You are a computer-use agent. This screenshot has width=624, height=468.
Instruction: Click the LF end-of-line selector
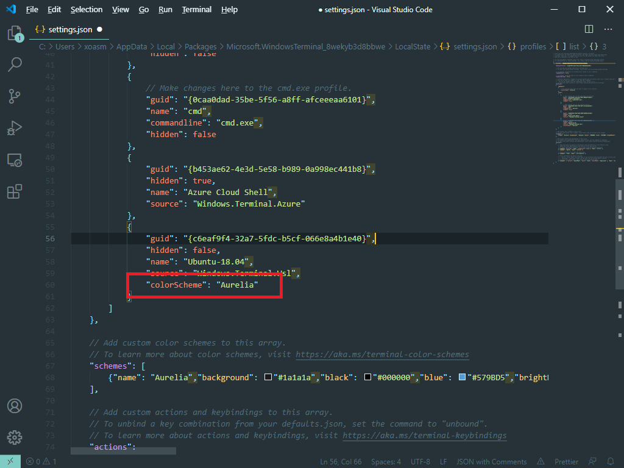pos(444,462)
